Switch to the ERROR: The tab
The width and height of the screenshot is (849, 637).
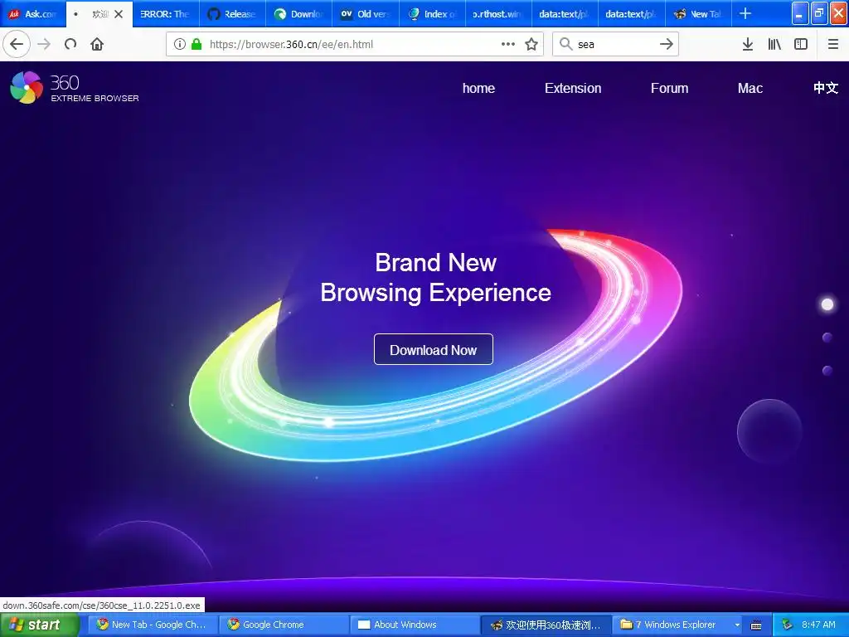[x=166, y=14]
